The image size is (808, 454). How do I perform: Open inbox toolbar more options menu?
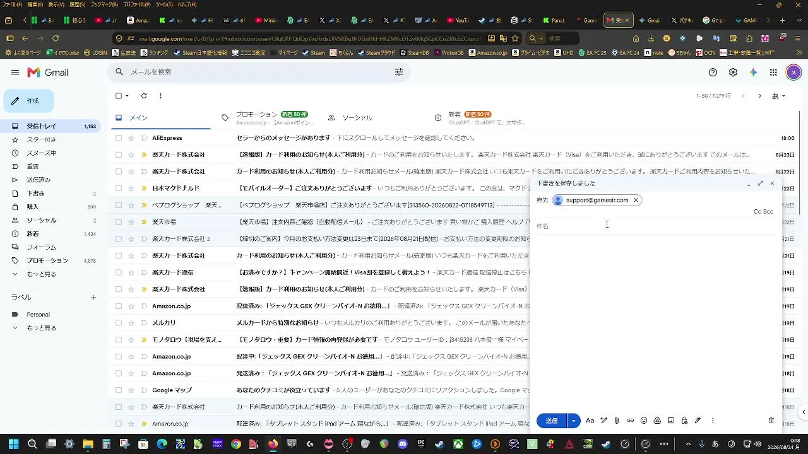[160, 96]
